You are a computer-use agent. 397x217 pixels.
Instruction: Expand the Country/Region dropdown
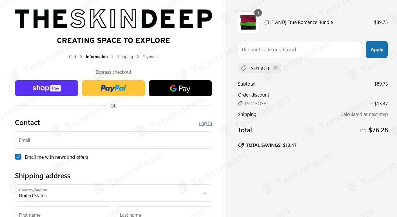coord(113,193)
